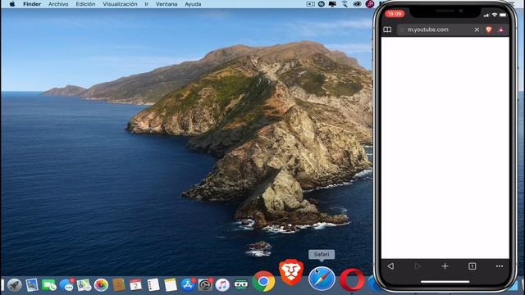Click the magenta circular menu bar icon

click(x=370, y=4)
